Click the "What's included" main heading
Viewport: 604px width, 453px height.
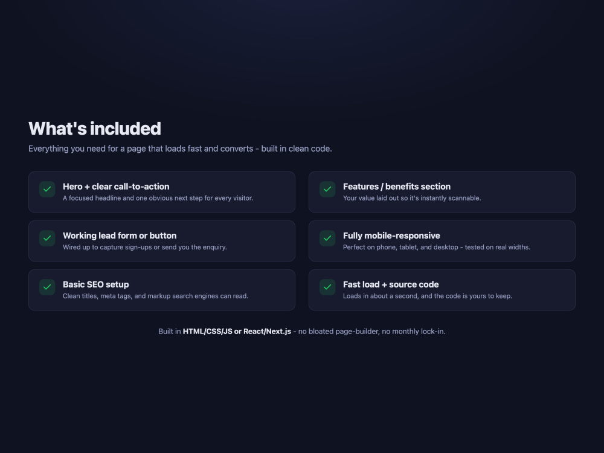pos(95,129)
